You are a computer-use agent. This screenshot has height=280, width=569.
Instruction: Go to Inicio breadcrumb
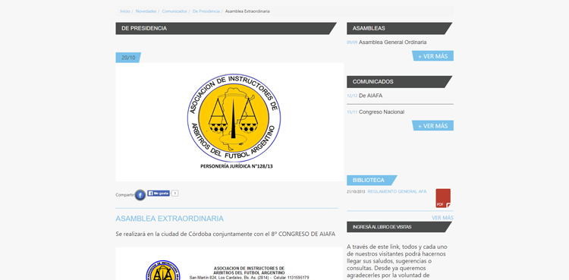point(125,11)
